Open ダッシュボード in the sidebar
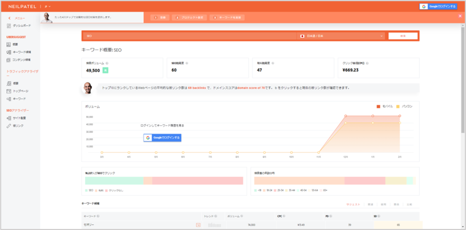 [21, 26]
